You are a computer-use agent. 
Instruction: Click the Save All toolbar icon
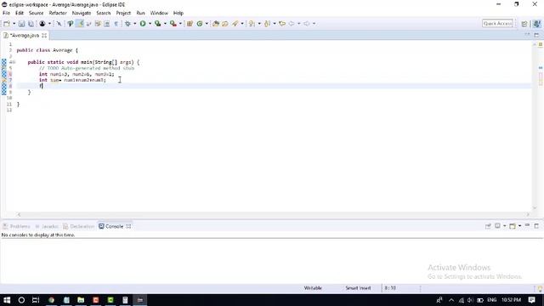click(31, 24)
